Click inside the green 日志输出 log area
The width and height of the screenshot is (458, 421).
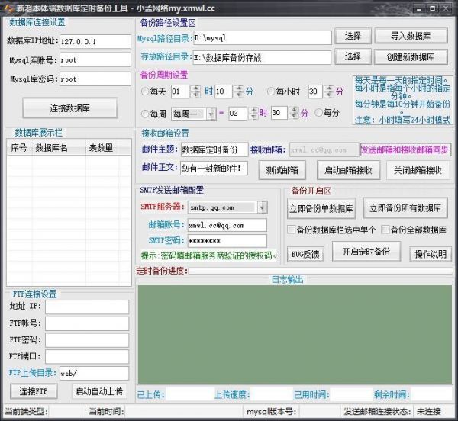click(295, 334)
